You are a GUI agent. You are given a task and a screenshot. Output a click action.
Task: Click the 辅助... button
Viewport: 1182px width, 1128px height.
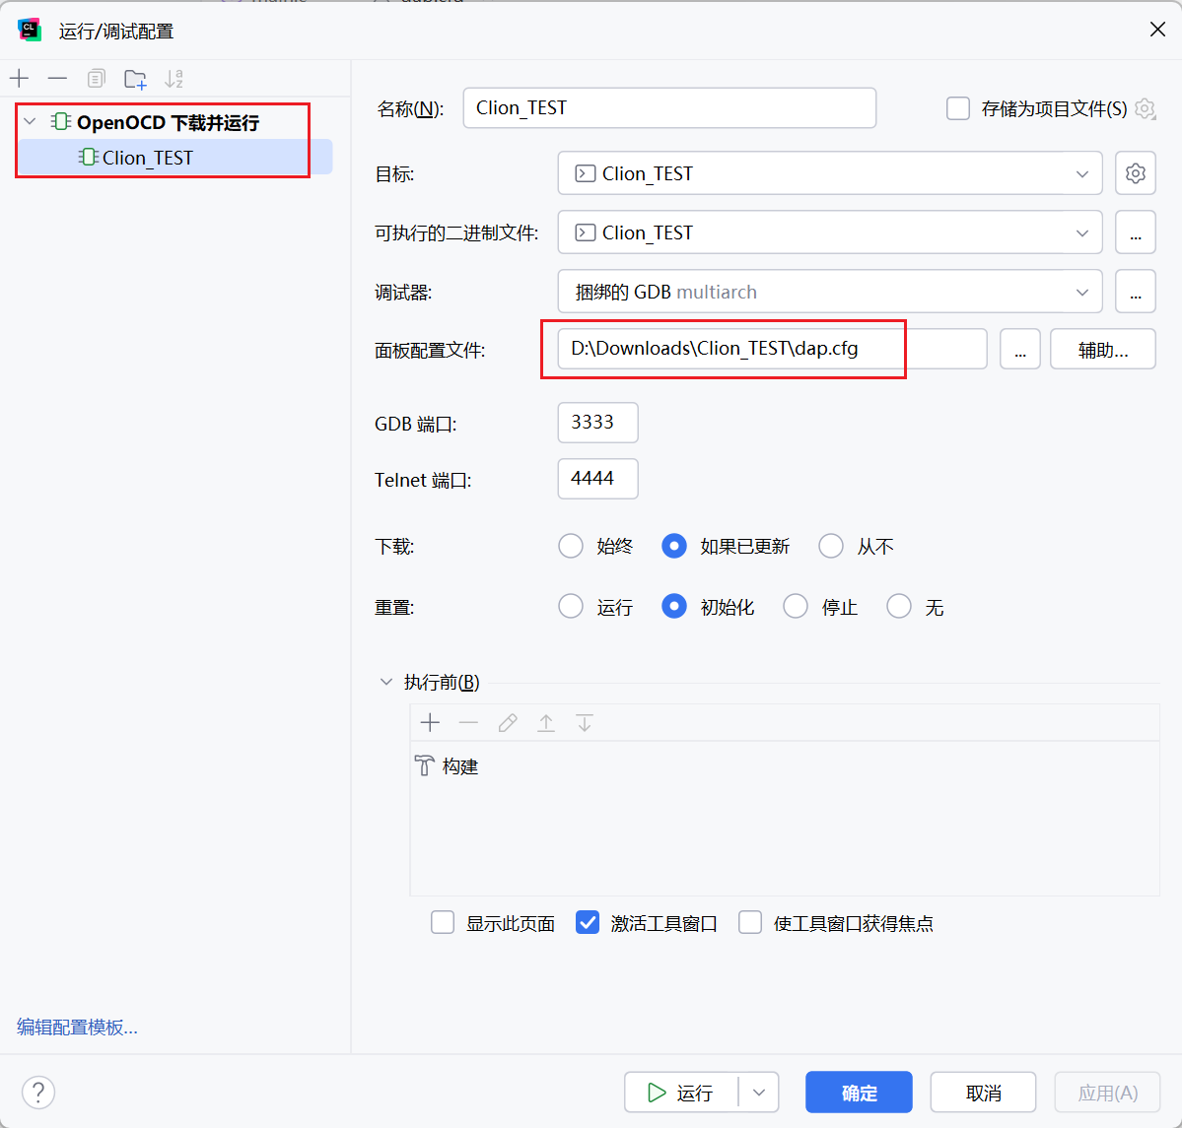pyautogui.click(x=1103, y=349)
